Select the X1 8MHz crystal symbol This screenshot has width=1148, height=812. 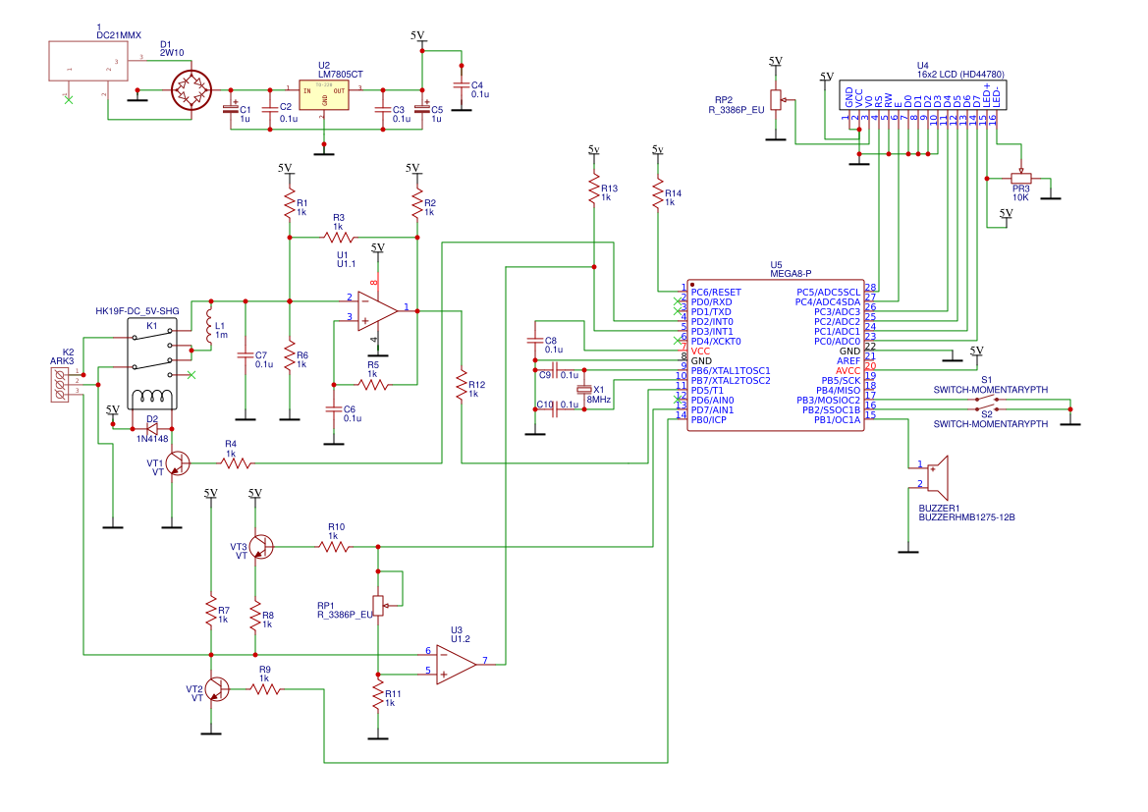tap(584, 390)
